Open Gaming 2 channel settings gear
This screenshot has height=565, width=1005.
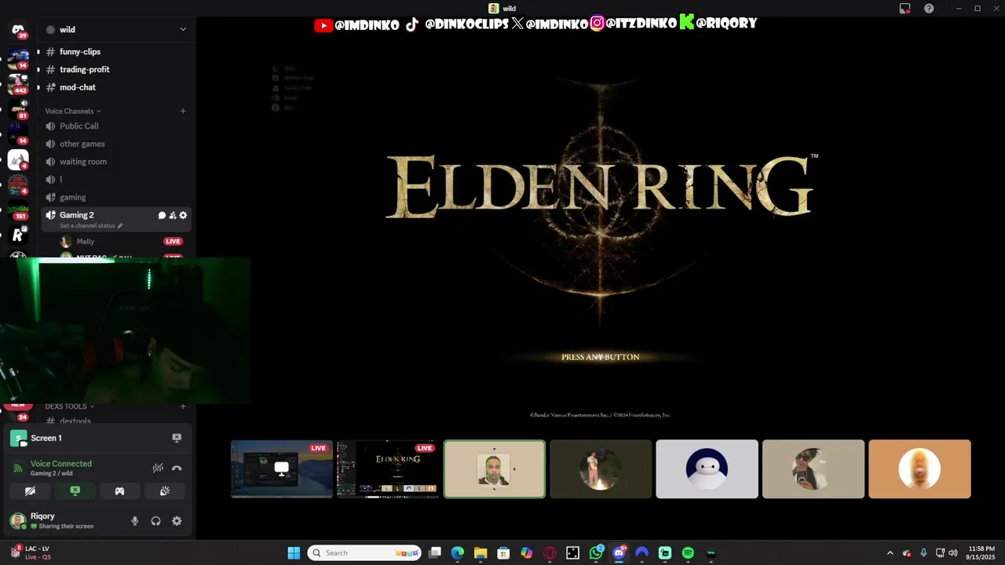pyautogui.click(x=183, y=215)
